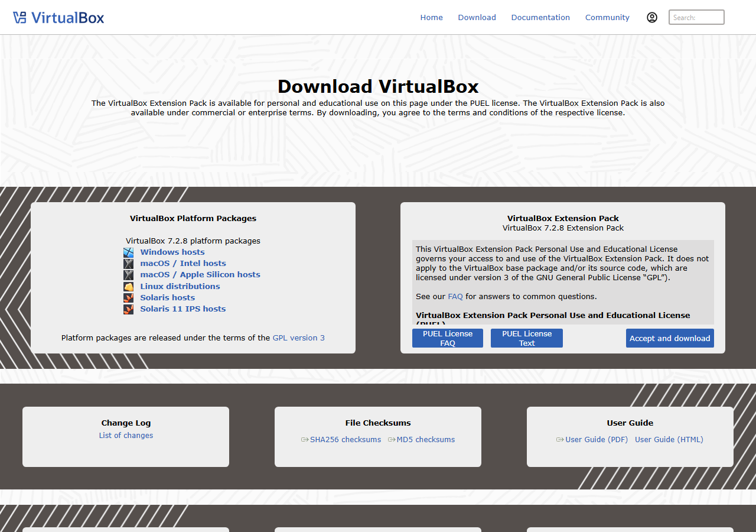Open the Download menu item
This screenshot has width=756, height=532.
click(477, 17)
